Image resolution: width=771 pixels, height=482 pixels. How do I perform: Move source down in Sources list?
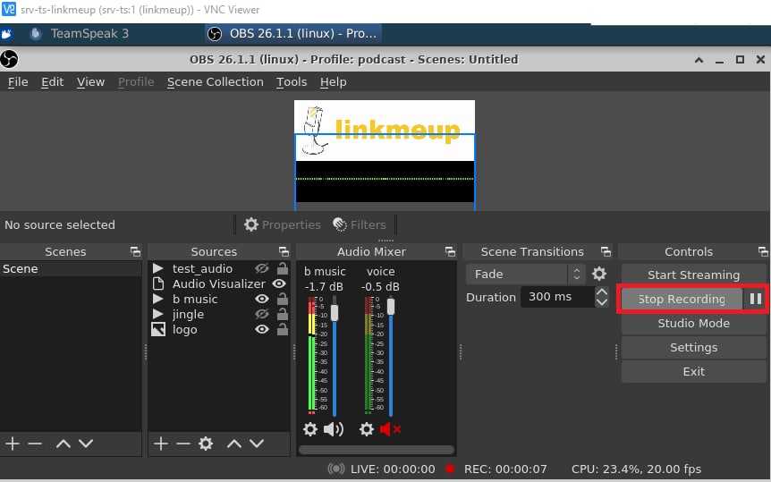click(257, 444)
